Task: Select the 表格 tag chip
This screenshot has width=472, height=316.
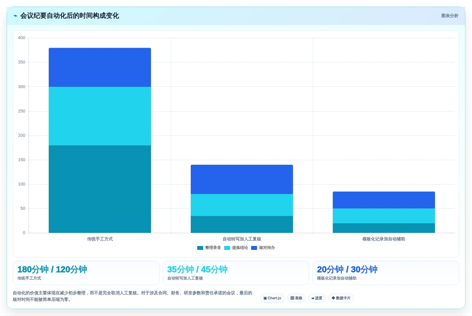Action: [296, 298]
